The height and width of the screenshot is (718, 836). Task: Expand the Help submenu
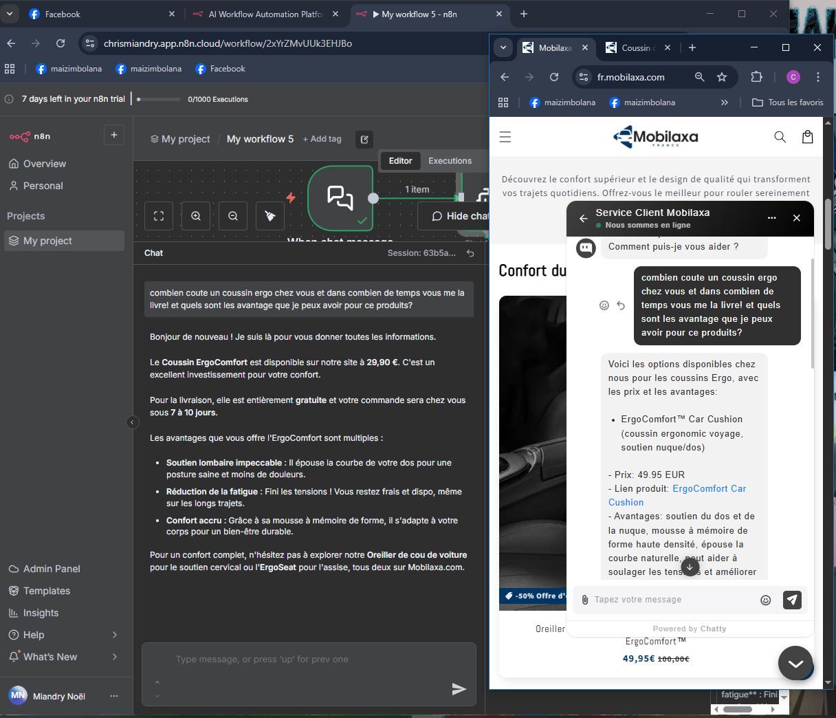(114, 635)
